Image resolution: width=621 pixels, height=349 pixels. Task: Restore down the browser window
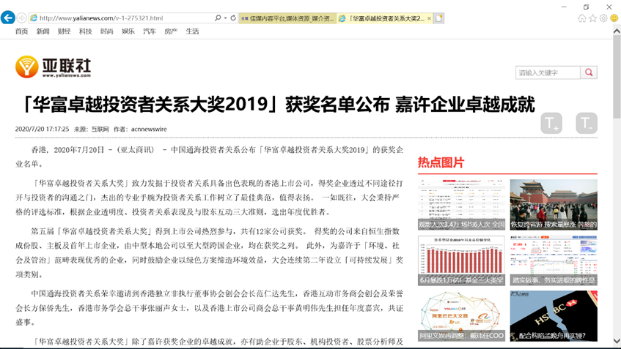587,7
